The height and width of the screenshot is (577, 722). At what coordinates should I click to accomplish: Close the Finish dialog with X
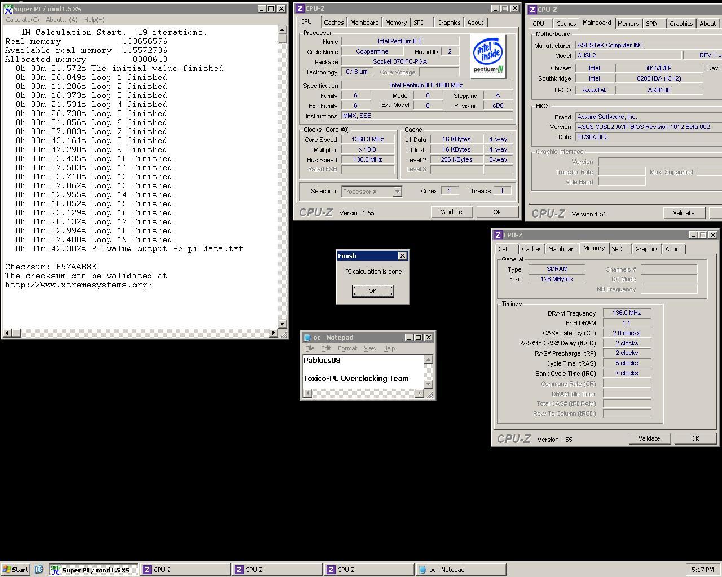click(402, 256)
